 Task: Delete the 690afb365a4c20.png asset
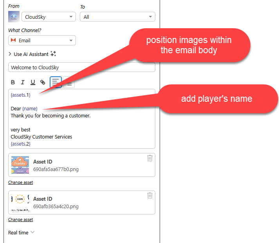[149, 195]
